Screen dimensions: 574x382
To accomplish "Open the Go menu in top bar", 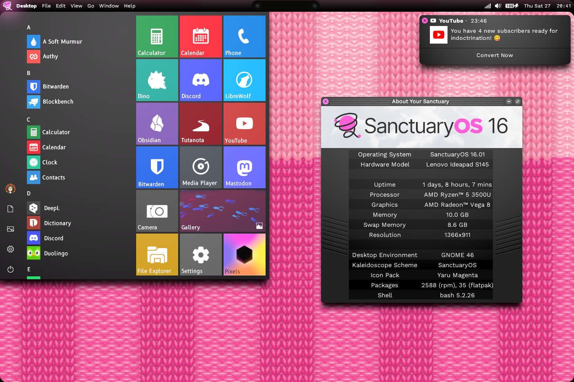I will pyautogui.click(x=91, y=6).
